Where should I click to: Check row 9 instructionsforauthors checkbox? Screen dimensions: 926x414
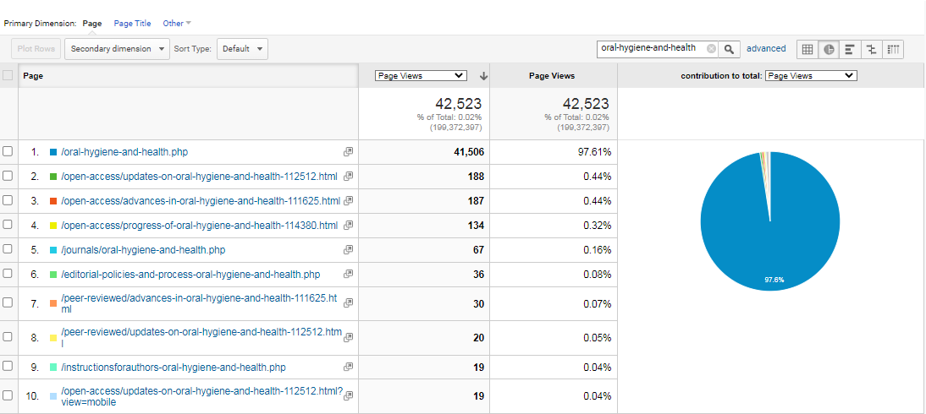pos(8,366)
